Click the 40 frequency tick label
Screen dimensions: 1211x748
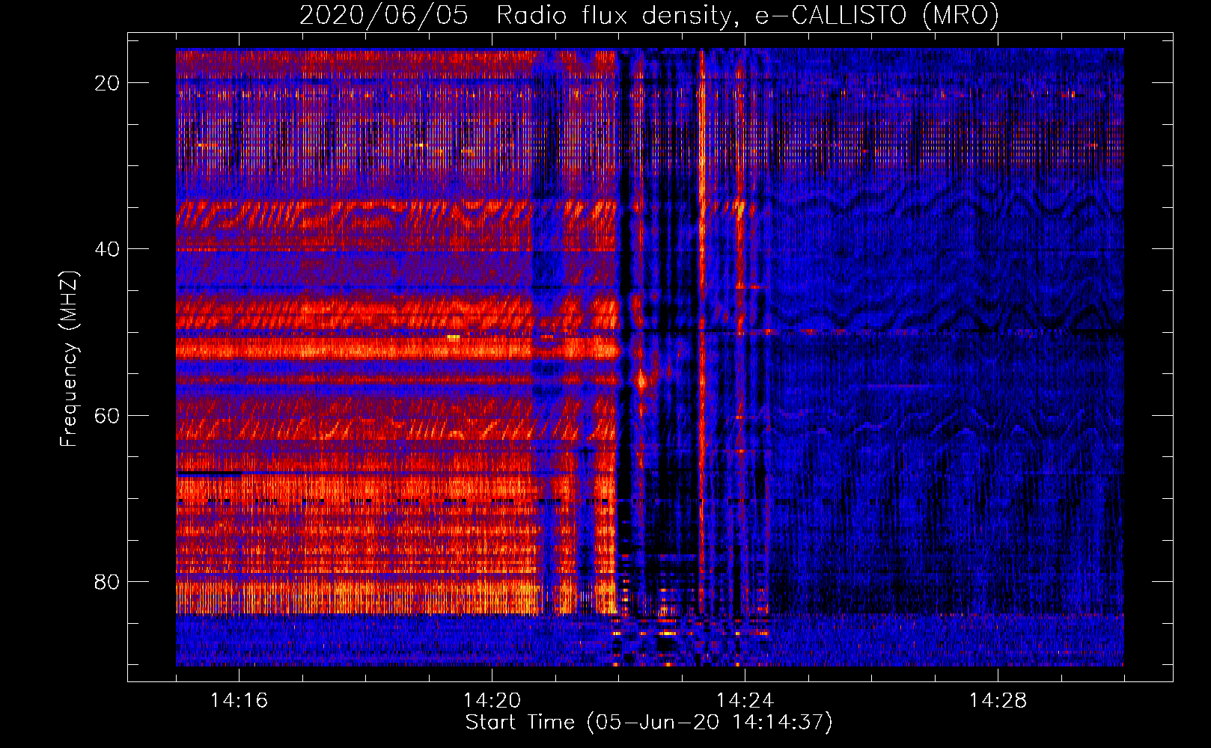[107, 249]
